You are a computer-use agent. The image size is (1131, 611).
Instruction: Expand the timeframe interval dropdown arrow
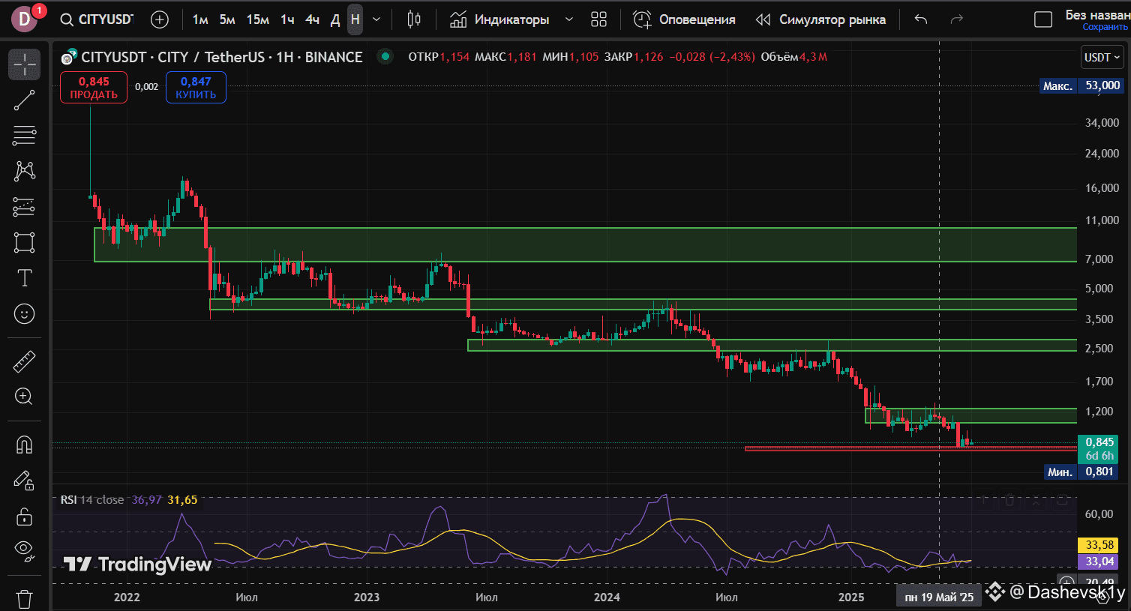[376, 19]
